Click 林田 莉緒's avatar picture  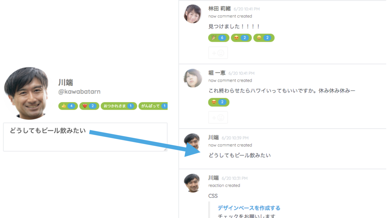coord(193,14)
